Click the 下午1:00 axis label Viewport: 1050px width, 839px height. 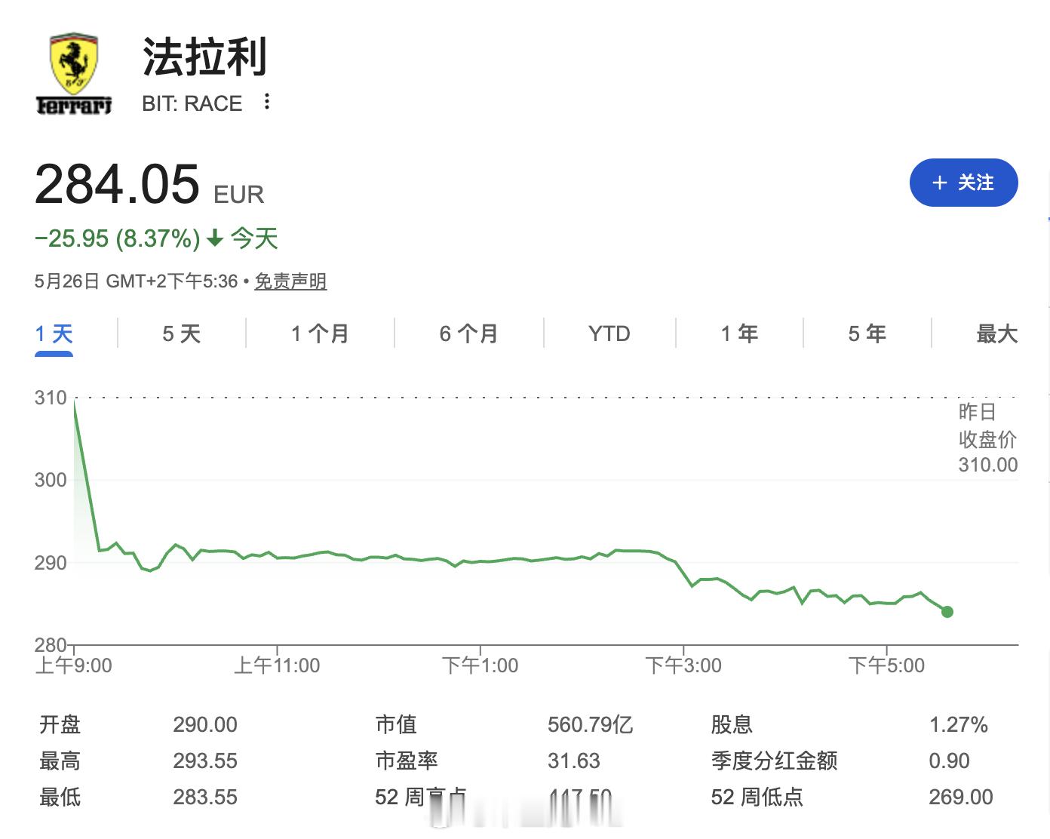click(x=480, y=665)
